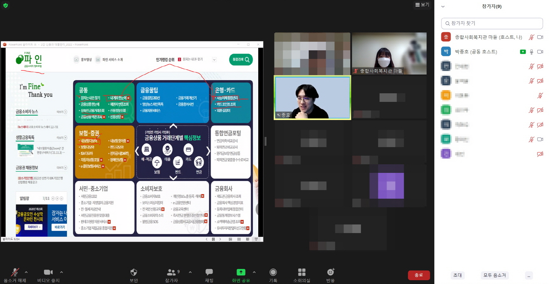Expand audio options arrow next to microphone
Screen dimensions: 549x284
point(26,272)
